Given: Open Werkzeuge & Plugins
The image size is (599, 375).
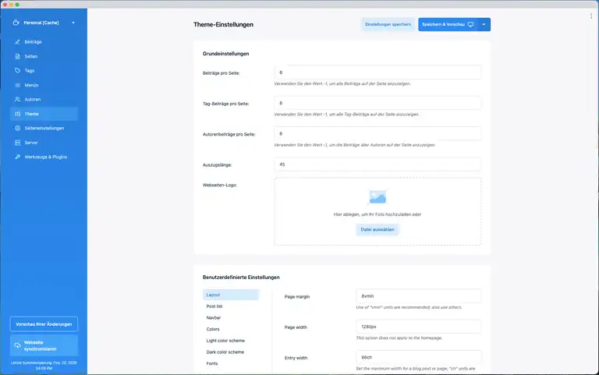Looking at the screenshot, I should tap(44, 157).
